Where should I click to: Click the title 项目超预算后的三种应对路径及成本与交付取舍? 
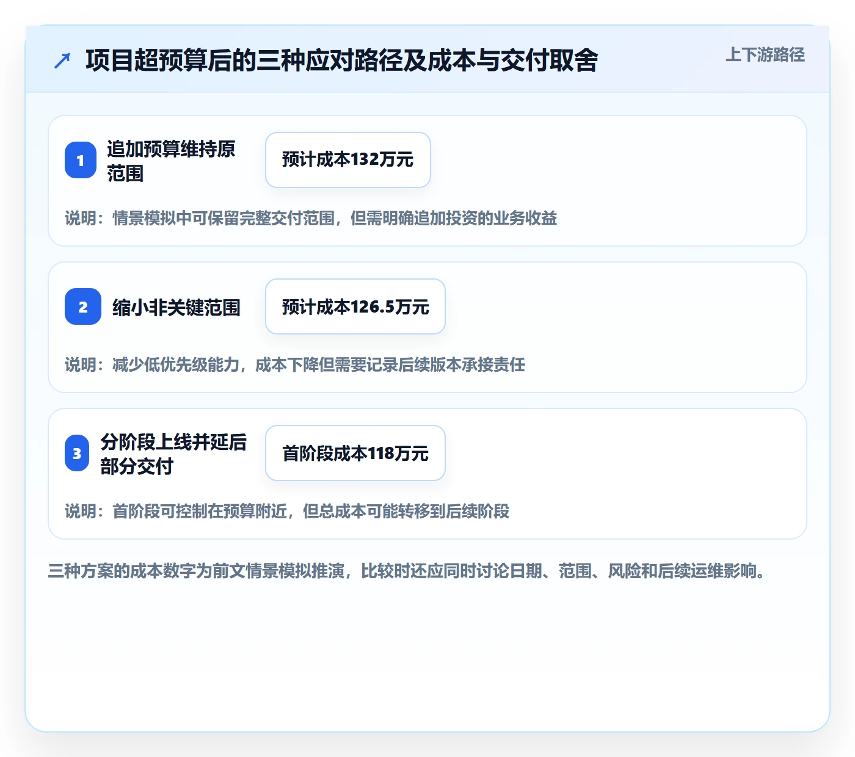342,60
